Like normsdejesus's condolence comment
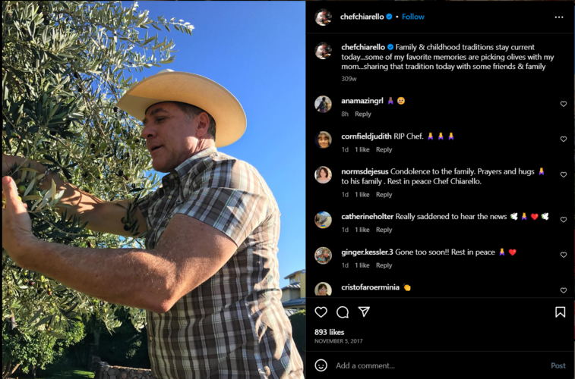The width and height of the screenshot is (575, 379). tap(564, 175)
